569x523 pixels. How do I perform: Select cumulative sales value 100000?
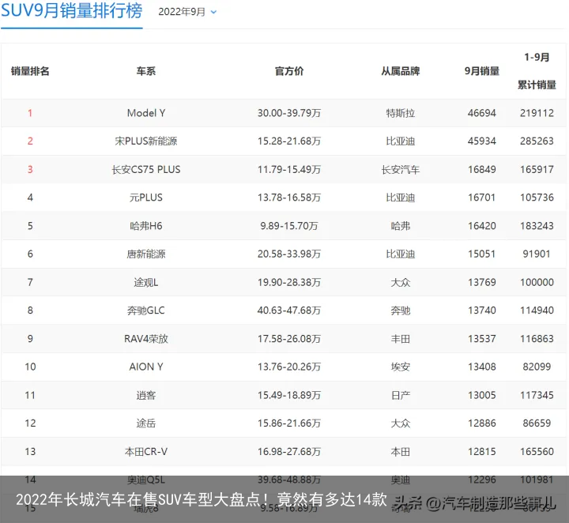[x=537, y=282]
